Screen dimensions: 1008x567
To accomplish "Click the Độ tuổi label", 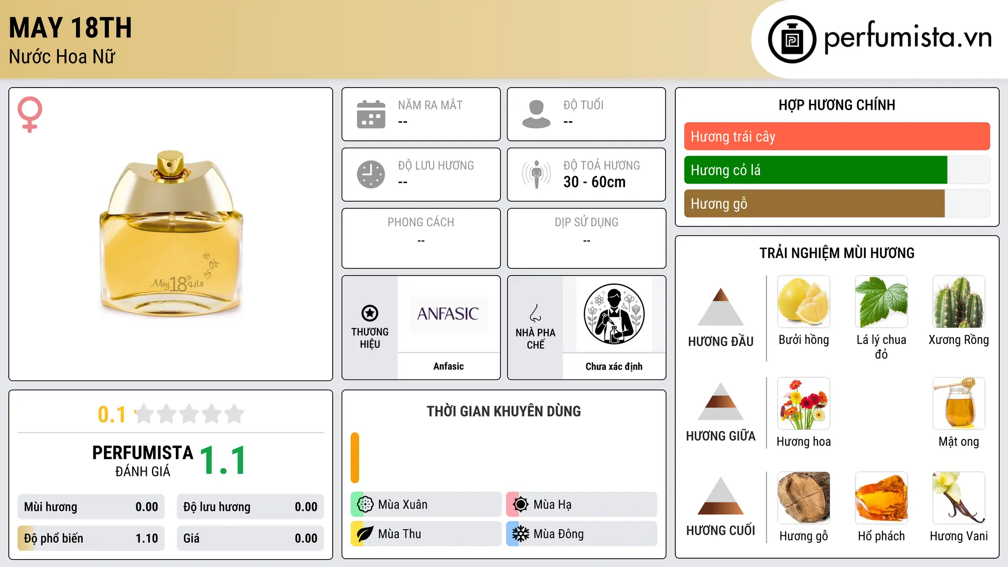I will click(583, 105).
